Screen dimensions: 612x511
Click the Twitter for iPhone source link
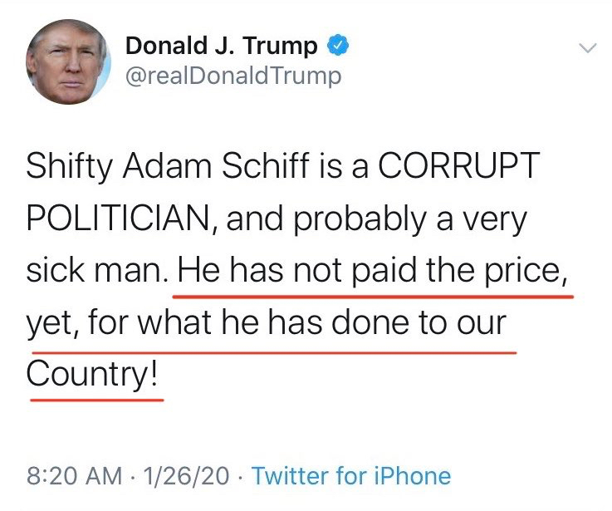[x=351, y=476]
